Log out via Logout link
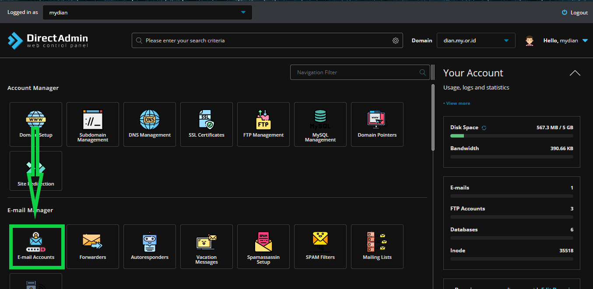Viewport: 593px width, 289px height. click(x=575, y=13)
